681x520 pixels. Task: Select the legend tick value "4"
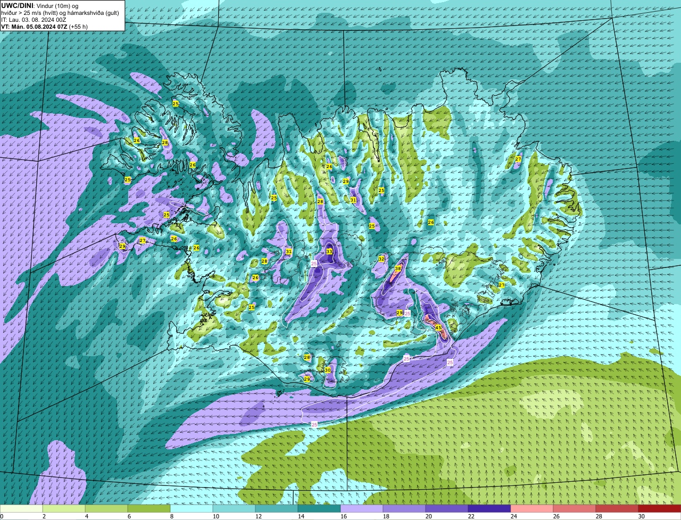tap(87, 516)
